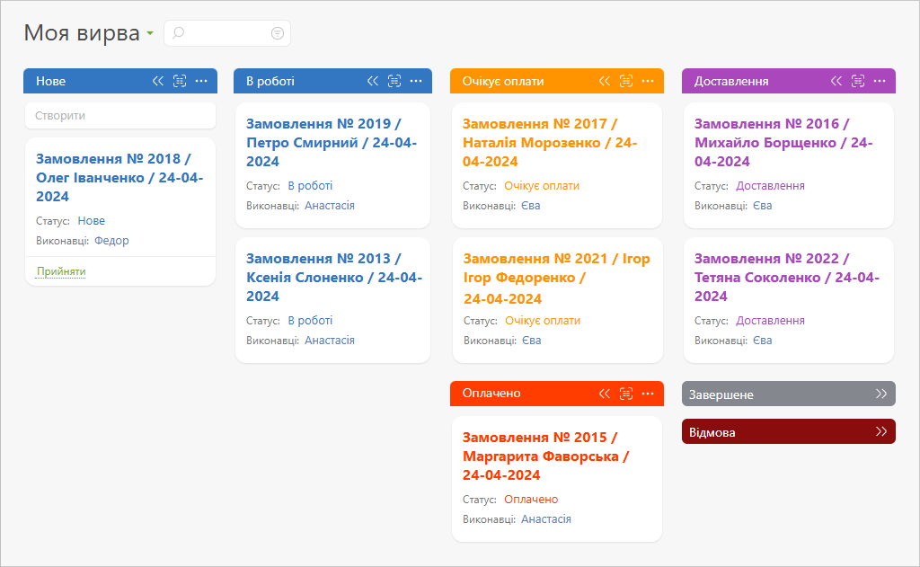Click the Моя вирва page title
The width and height of the screenshot is (920, 567).
pos(82,33)
